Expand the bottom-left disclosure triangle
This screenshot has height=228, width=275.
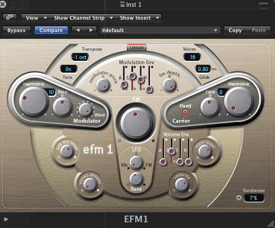6,219
